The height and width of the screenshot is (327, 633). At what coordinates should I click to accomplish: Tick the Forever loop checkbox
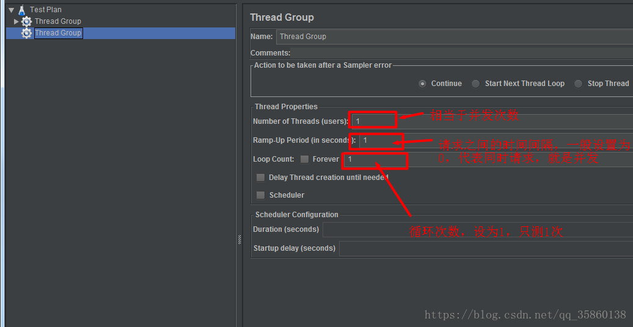304,159
